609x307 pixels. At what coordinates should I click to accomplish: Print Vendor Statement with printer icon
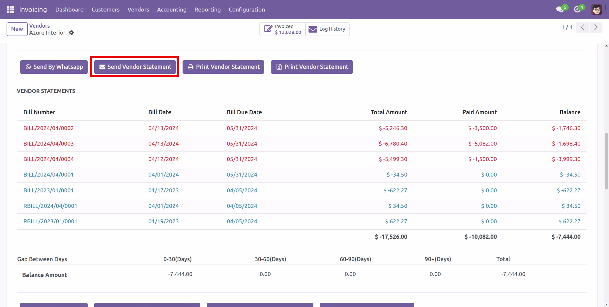tap(223, 67)
